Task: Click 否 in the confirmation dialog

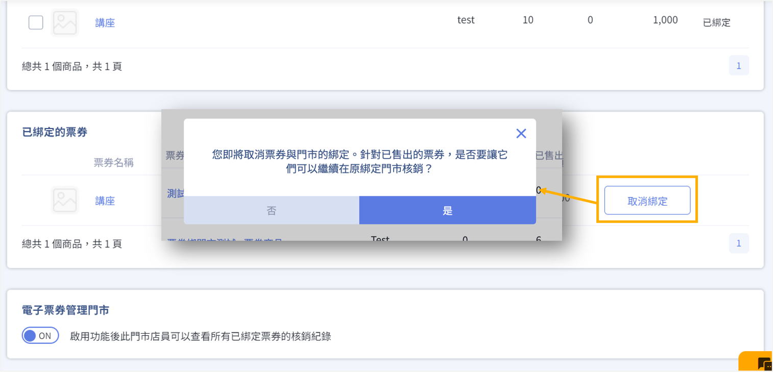Action: pos(271,211)
